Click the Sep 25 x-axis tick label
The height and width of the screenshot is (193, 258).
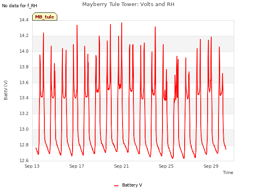pos(166,166)
